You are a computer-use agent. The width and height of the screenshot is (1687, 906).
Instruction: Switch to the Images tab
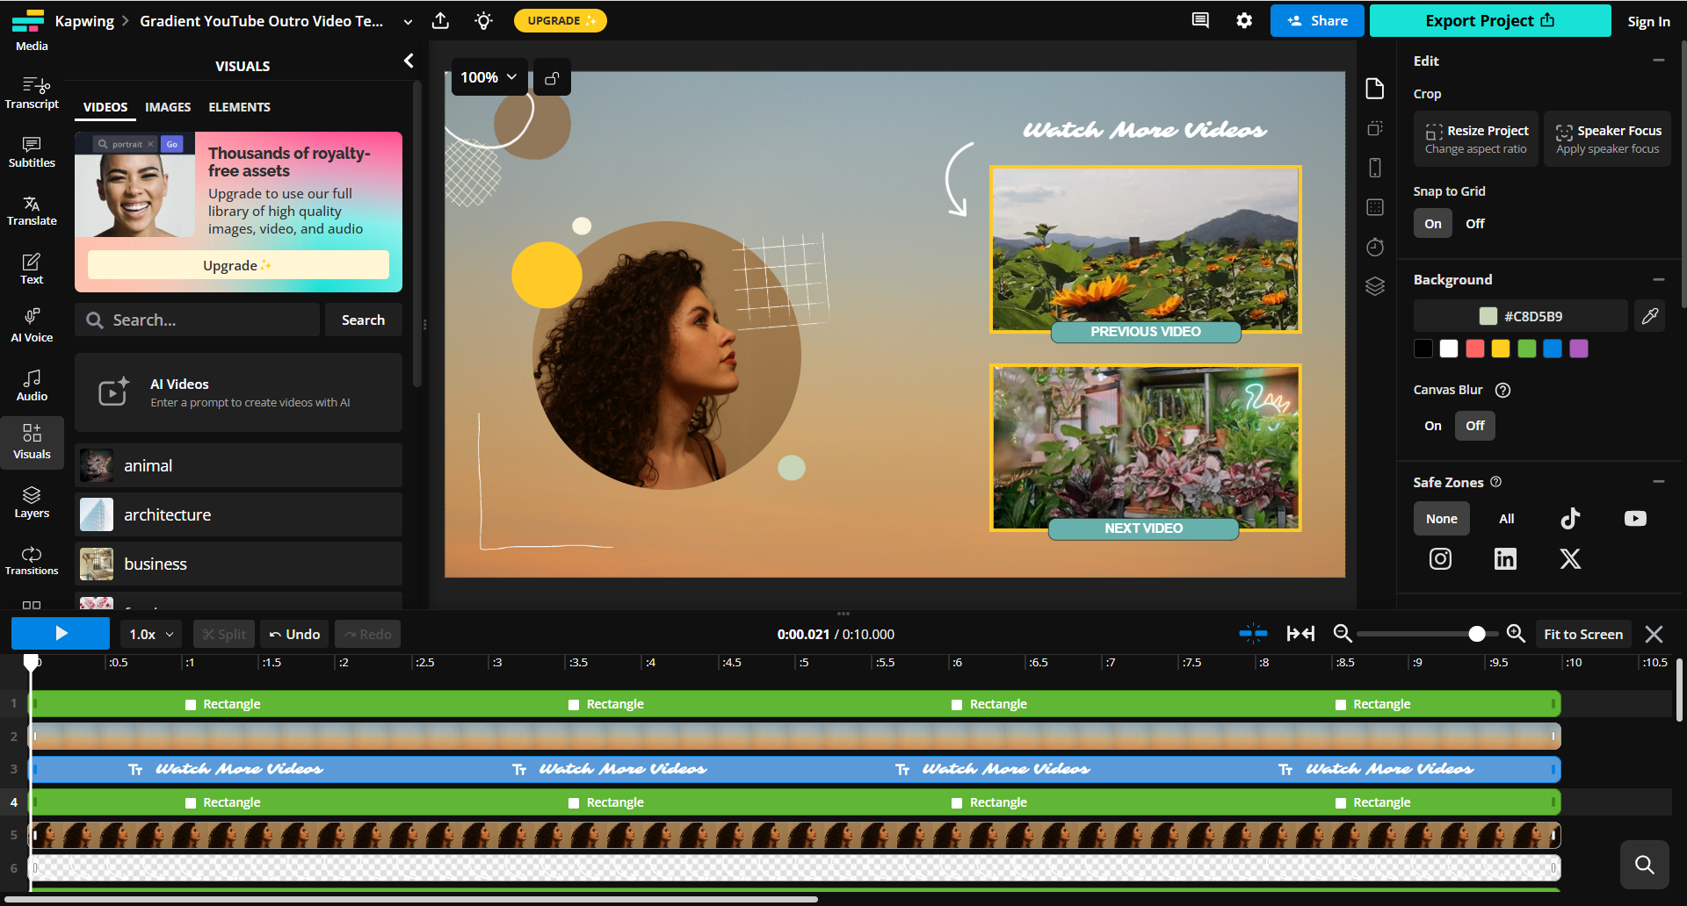click(168, 106)
